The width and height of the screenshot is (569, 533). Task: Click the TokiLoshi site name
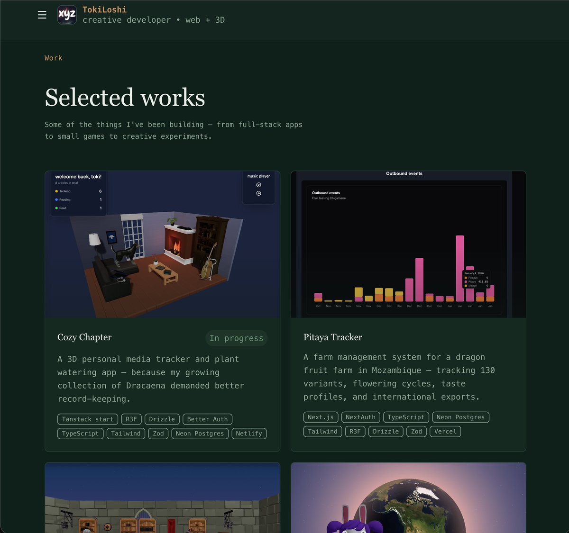click(x=104, y=9)
